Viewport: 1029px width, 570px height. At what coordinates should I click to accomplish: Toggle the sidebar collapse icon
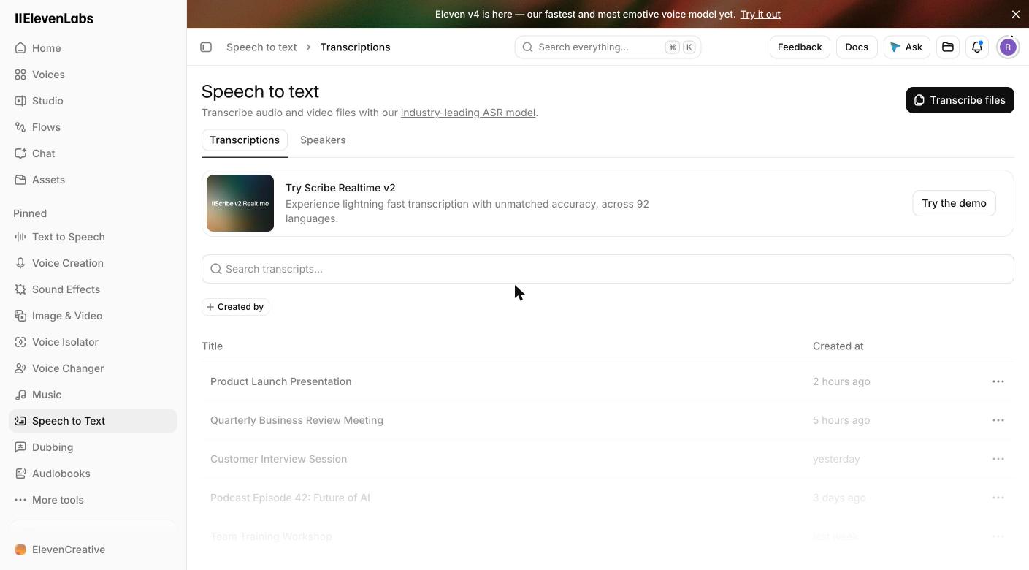[206, 47]
